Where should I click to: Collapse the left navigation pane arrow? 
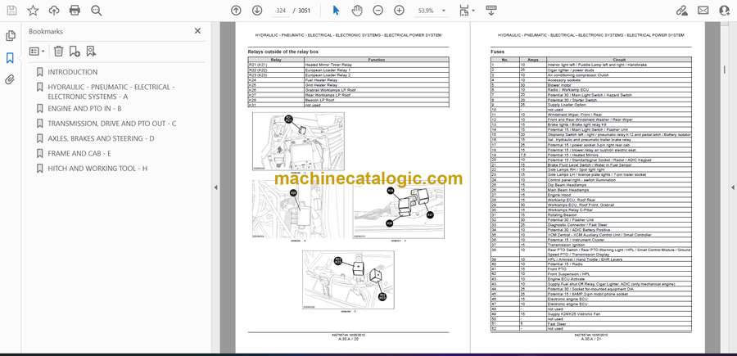(x=215, y=187)
